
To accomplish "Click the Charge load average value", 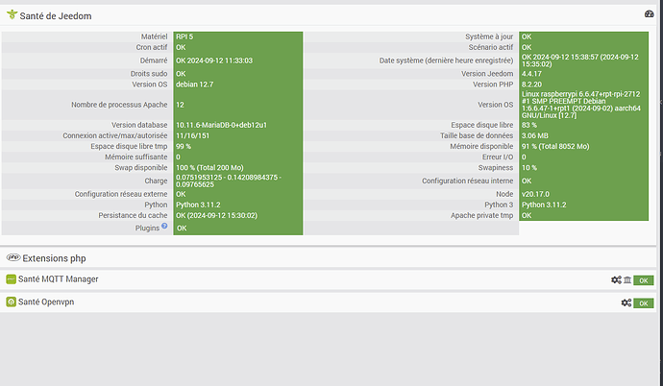I will point(229,181).
